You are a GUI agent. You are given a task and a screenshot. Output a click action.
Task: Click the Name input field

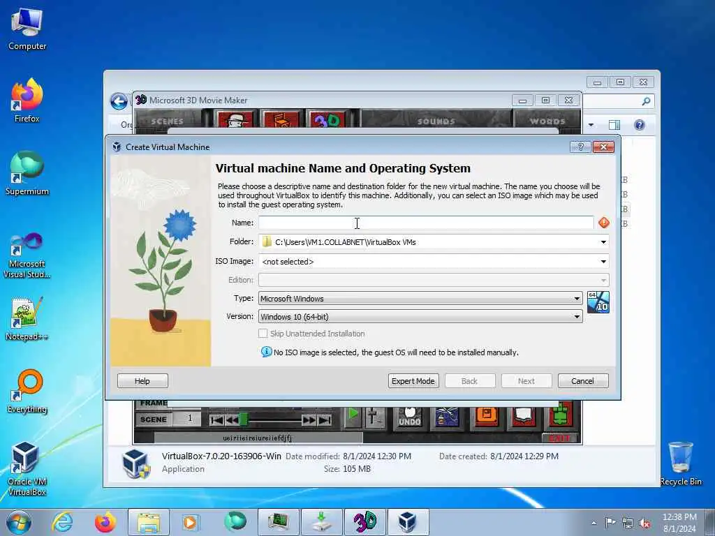(426, 223)
